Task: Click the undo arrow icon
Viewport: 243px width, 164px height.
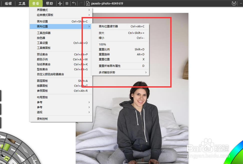Action: point(74,4)
